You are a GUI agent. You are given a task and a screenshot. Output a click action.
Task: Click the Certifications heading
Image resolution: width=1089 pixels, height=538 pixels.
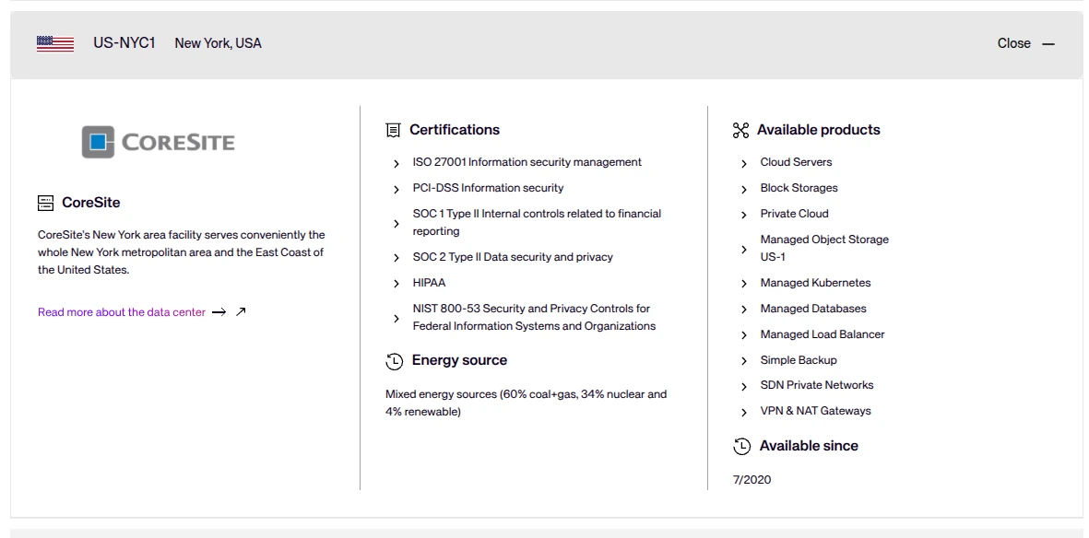[455, 130]
